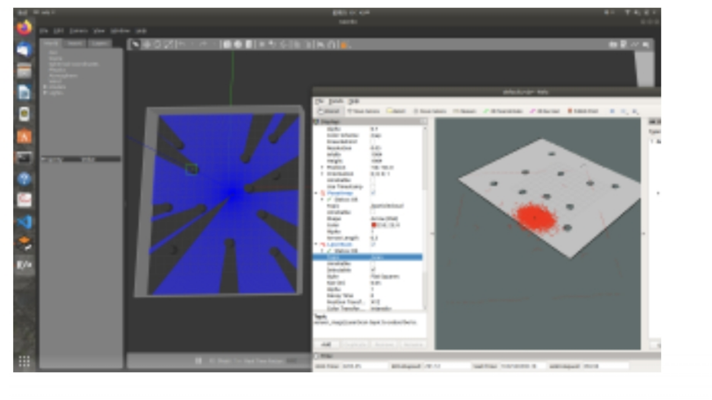Activate Gazebo's scale mode tool
Screen dimensions: 712x400
pyautogui.click(x=167, y=44)
